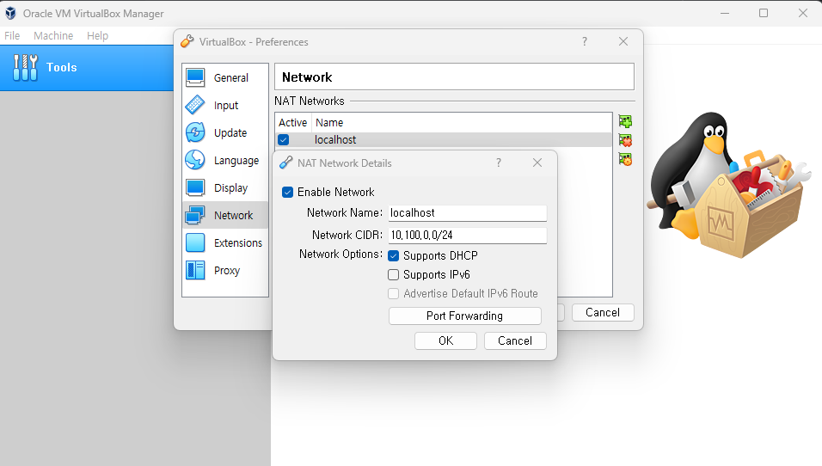The width and height of the screenshot is (822, 466).
Task: Add a new NAT network icon
Action: coord(625,121)
